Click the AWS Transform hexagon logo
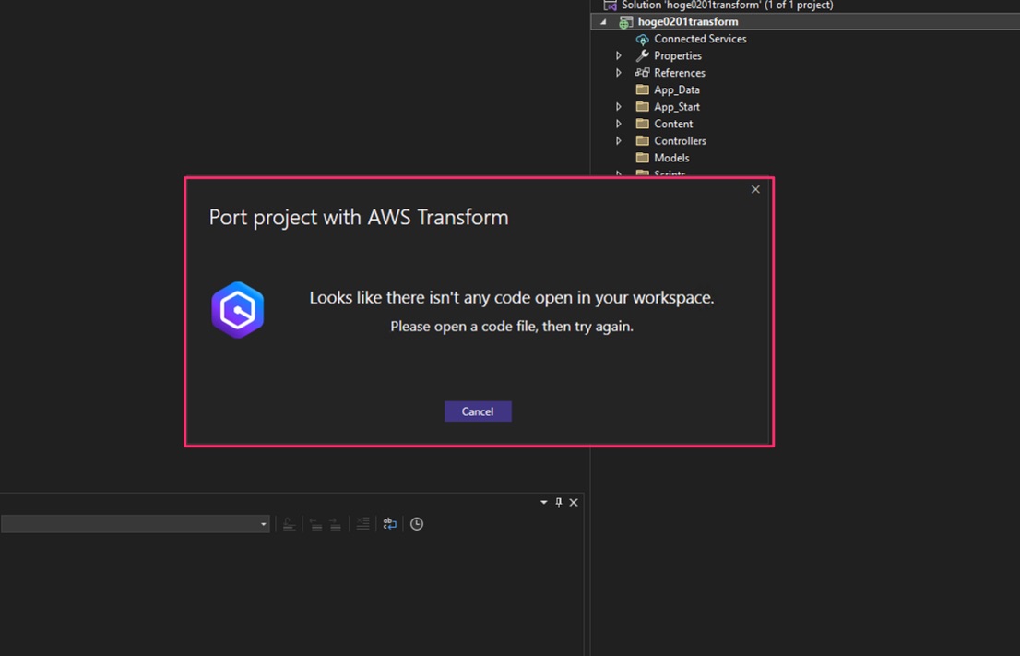This screenshot has height=656, width=1020. pyautogui.click(x=238, y=310)
